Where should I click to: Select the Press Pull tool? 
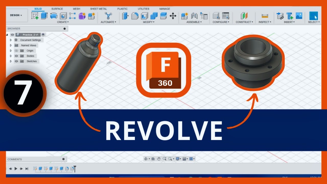tap(125, 16)
